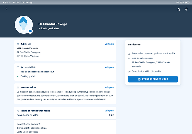Click the Consultation en vidéo tariff row
This screenshot has height=134, width=192.
pos(65,115)
